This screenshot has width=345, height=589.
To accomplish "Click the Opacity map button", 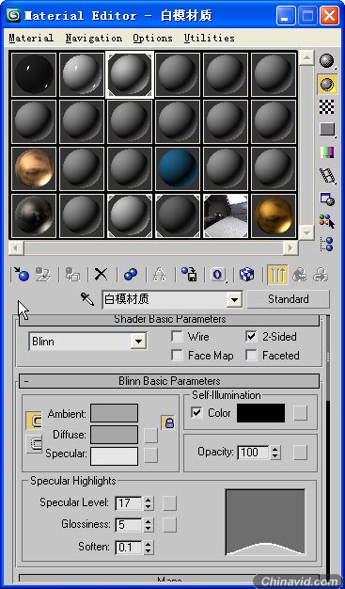I will (x=300, y=453).
